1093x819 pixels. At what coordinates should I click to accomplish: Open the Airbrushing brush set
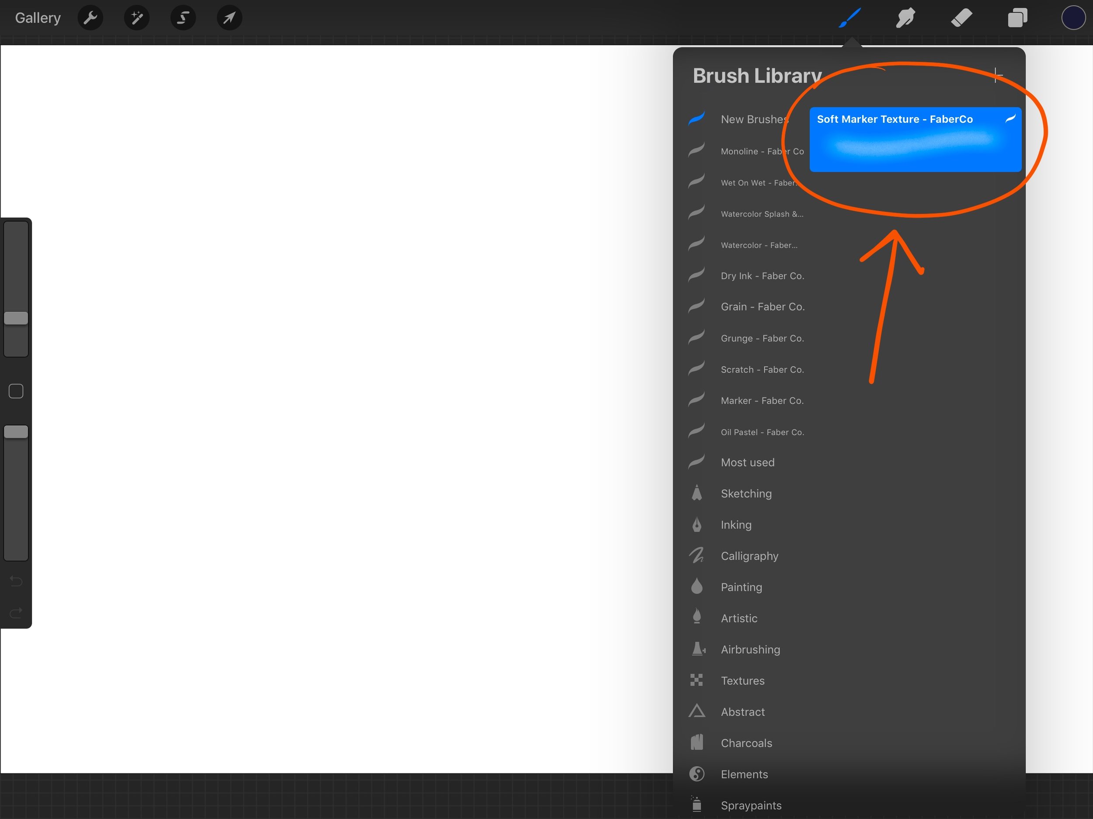coord(750,649)
